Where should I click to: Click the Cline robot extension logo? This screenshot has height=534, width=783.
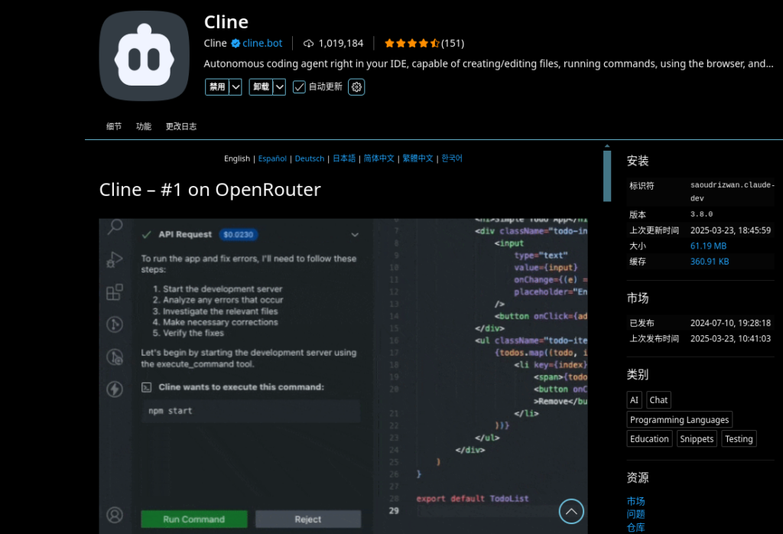point(145,55)
